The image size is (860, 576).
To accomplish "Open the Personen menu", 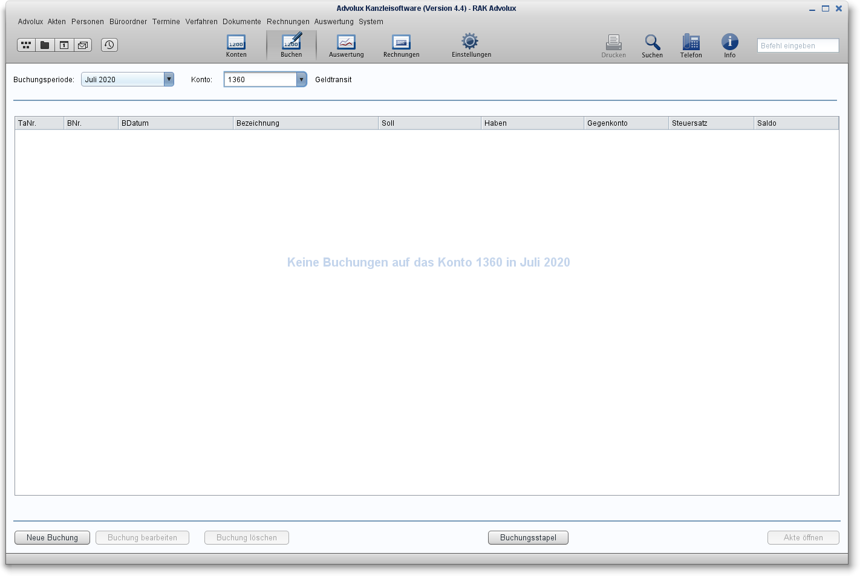I will click(88, 22).
